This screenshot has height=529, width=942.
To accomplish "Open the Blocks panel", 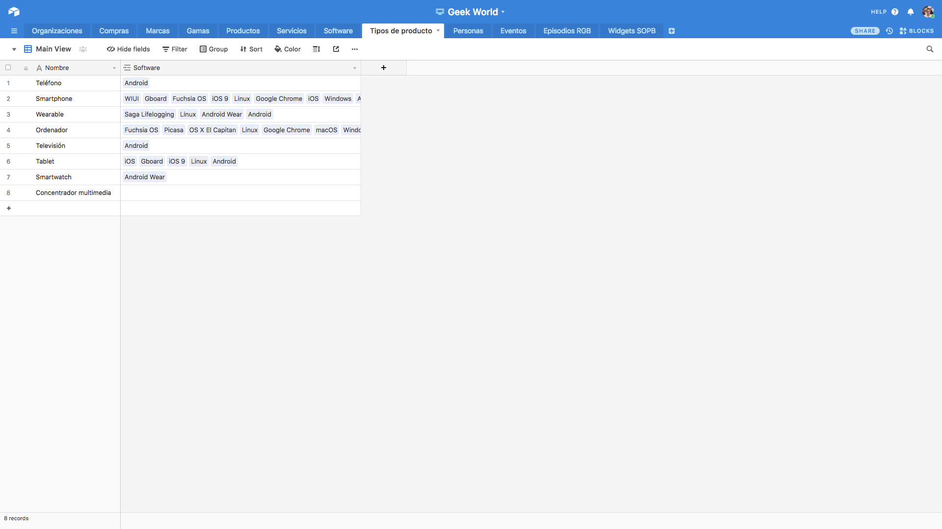I will tap(916, 31).
